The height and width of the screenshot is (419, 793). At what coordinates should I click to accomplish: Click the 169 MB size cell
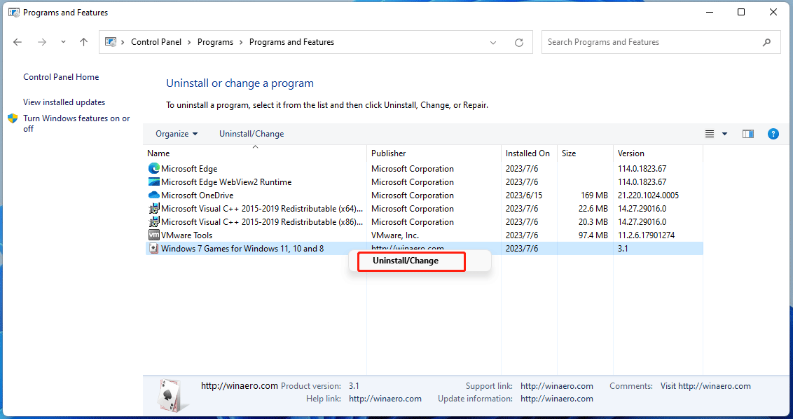594,195
